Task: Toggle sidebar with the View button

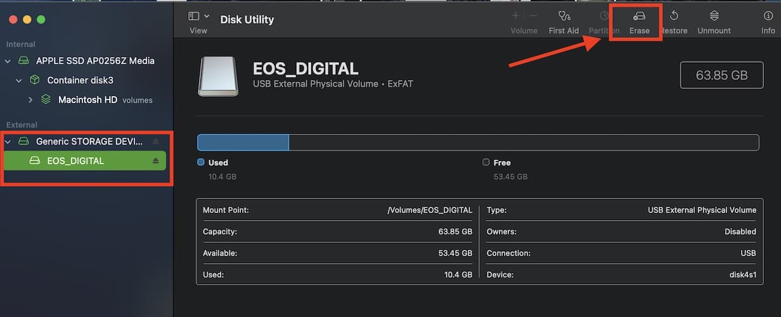Action: (x=194, y=16)
